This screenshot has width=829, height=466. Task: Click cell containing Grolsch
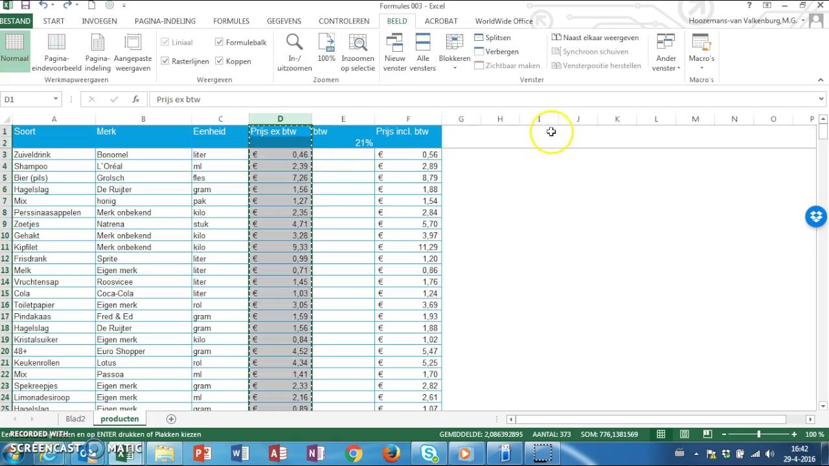click(x=143, y=178)
